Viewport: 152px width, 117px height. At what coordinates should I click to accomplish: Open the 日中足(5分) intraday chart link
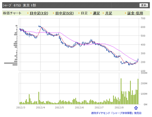coord(65,13)
